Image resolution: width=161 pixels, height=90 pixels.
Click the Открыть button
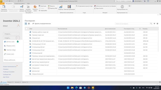point(11,34)
